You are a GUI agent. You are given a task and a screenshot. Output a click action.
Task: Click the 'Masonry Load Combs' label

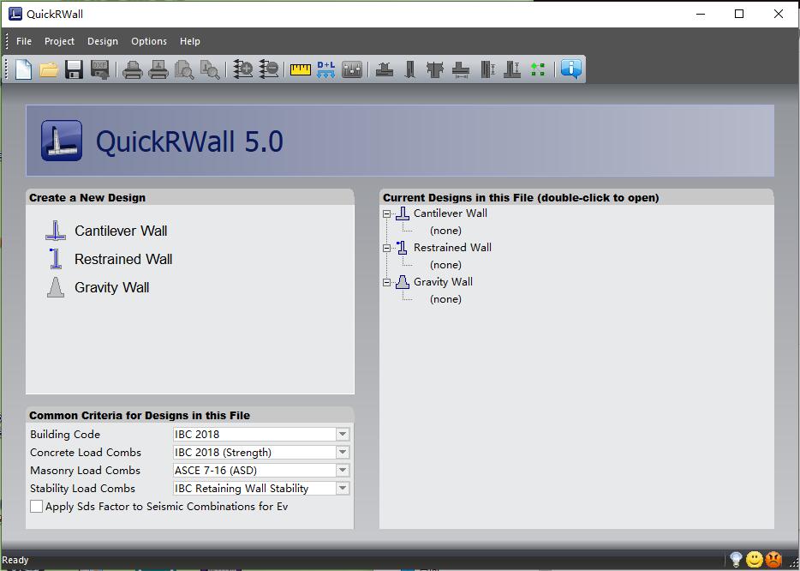[x=85, y=471]
